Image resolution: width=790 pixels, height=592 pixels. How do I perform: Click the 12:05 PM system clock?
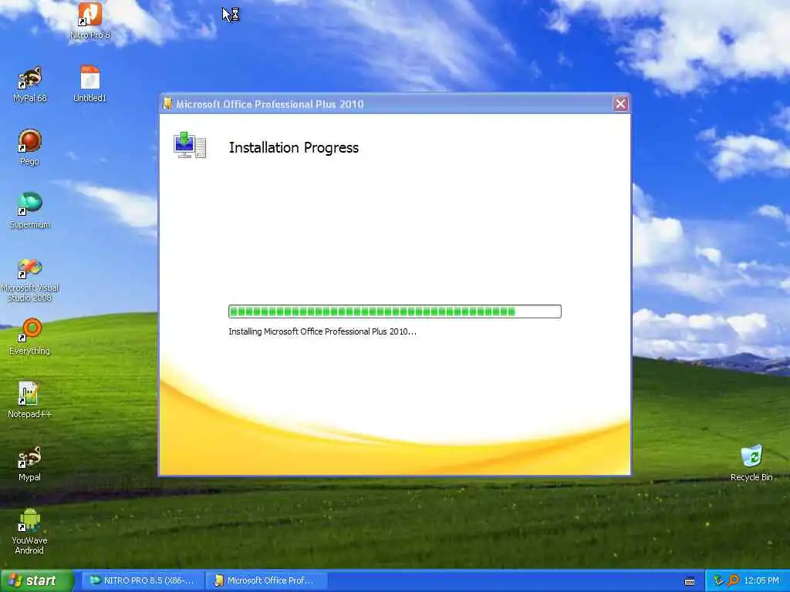761,581
